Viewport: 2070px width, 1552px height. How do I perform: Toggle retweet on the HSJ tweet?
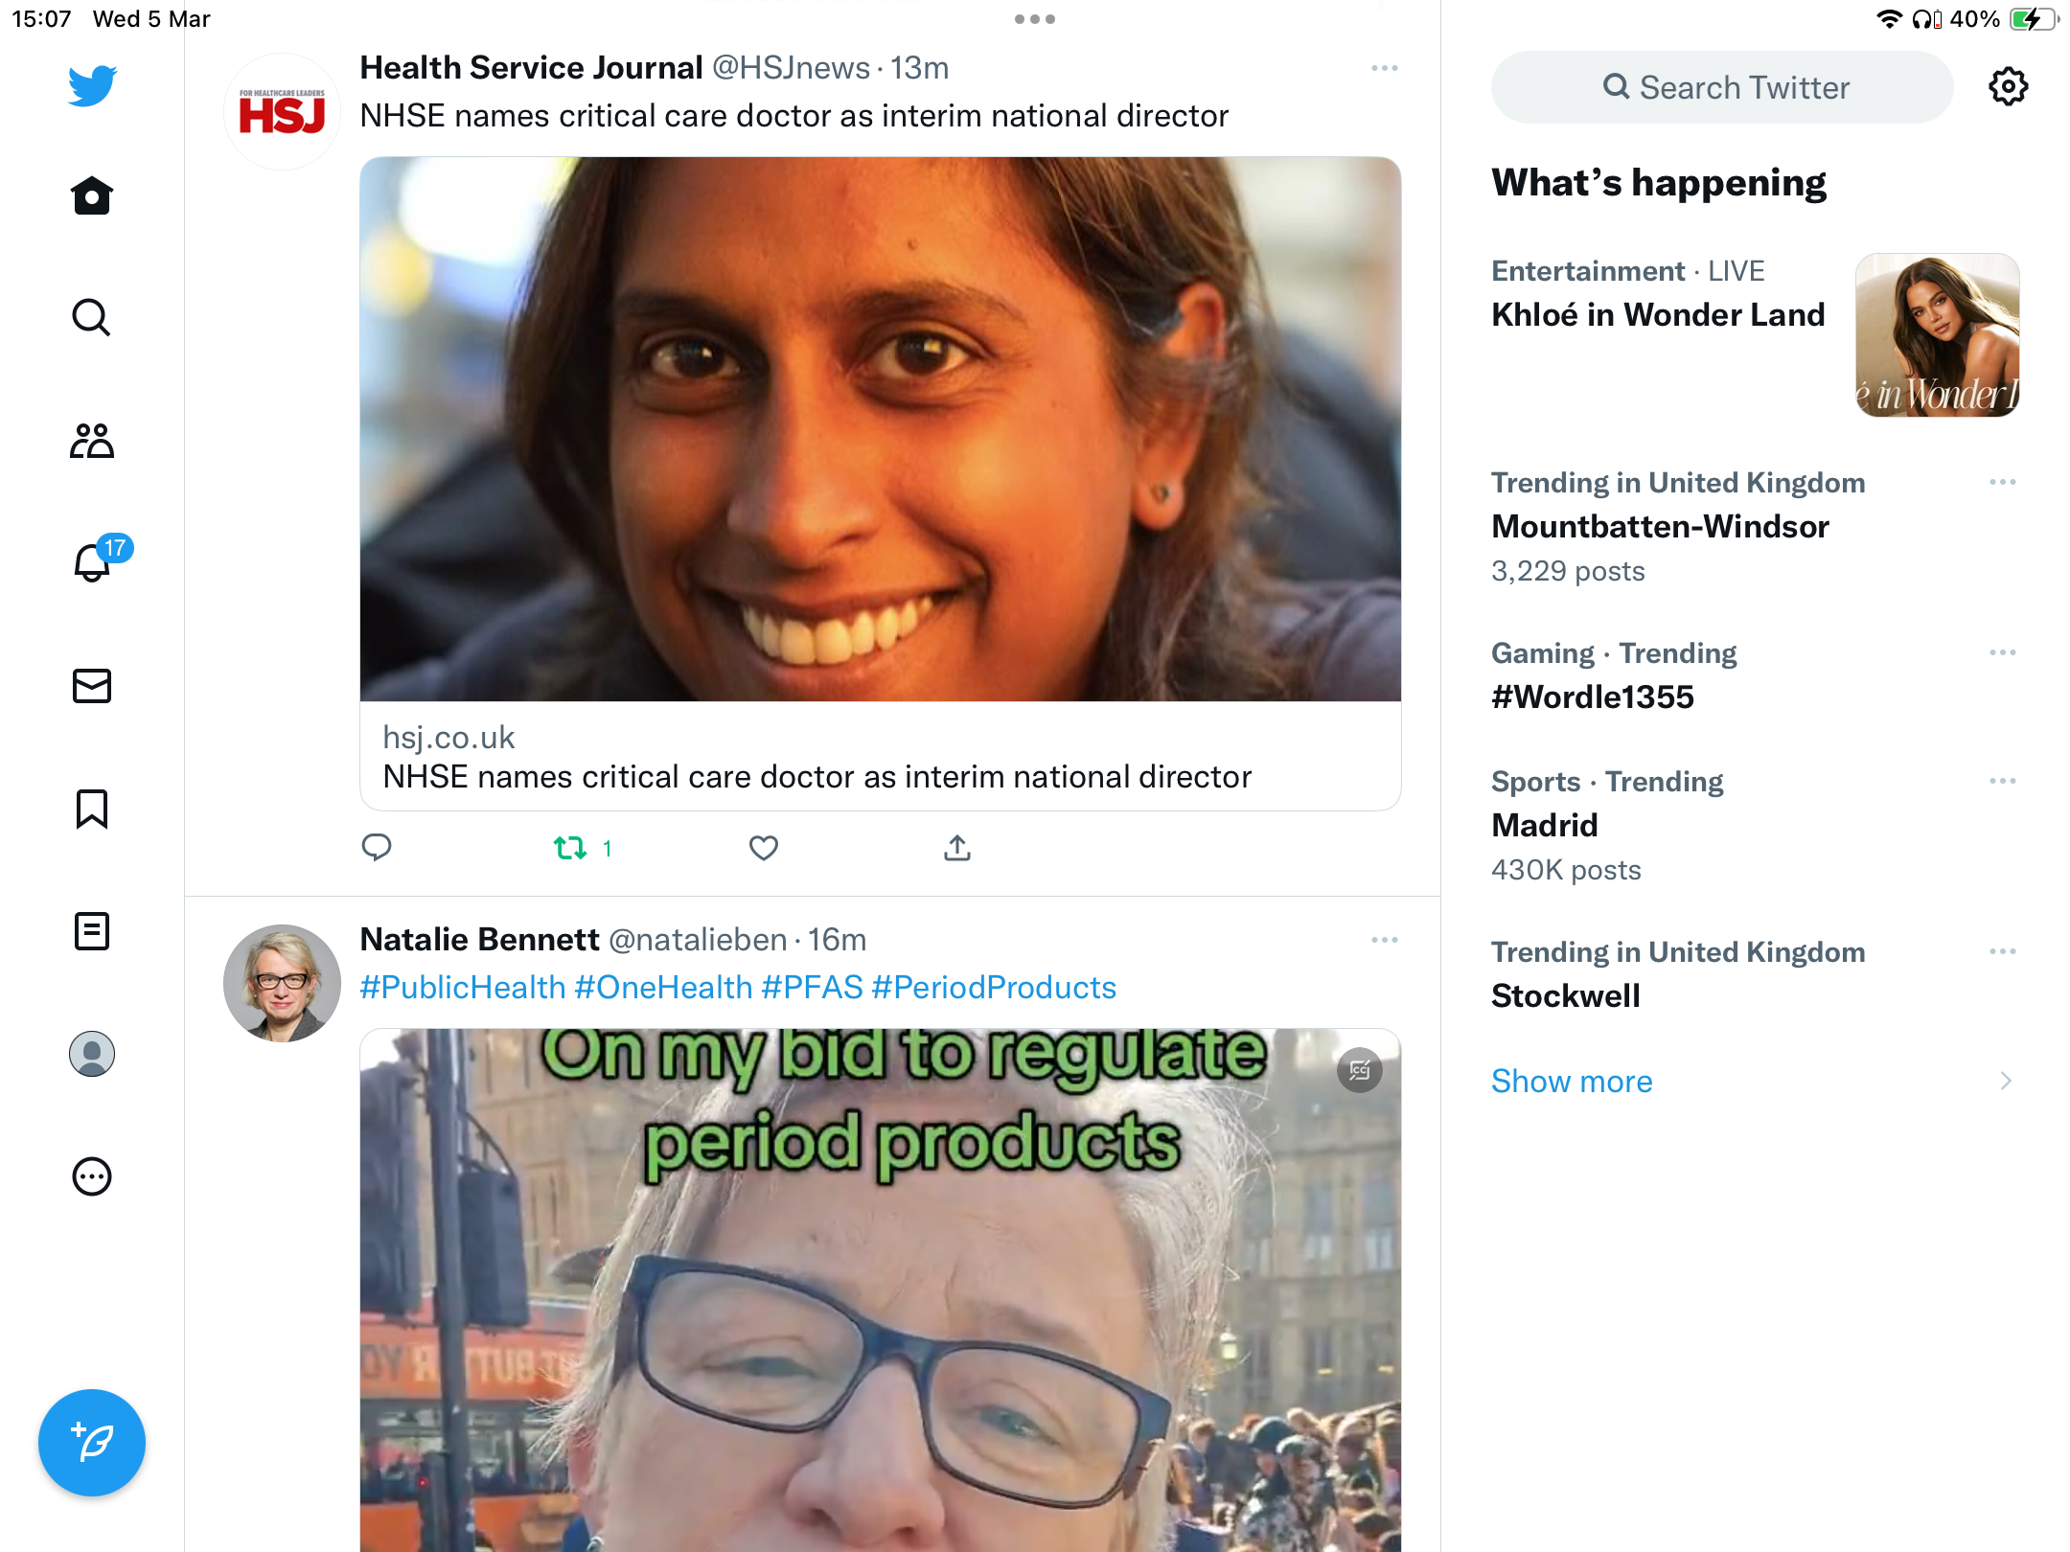570,848
